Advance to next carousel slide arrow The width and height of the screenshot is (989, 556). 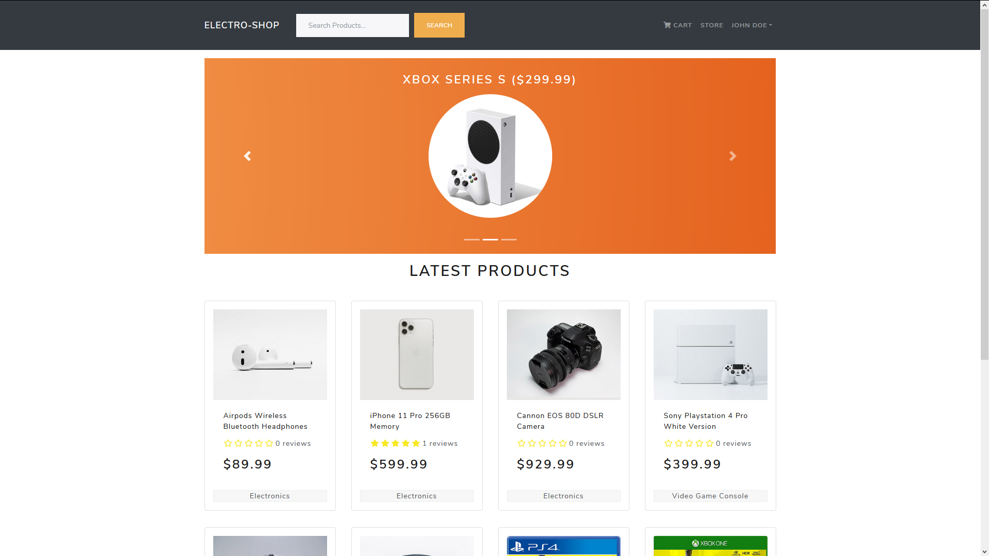pos(732,156)
